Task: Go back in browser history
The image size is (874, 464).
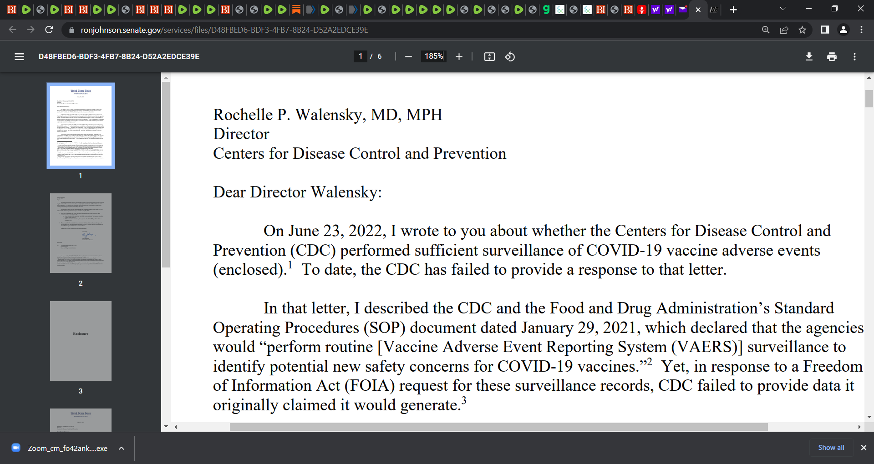Action: coord(12,30)
